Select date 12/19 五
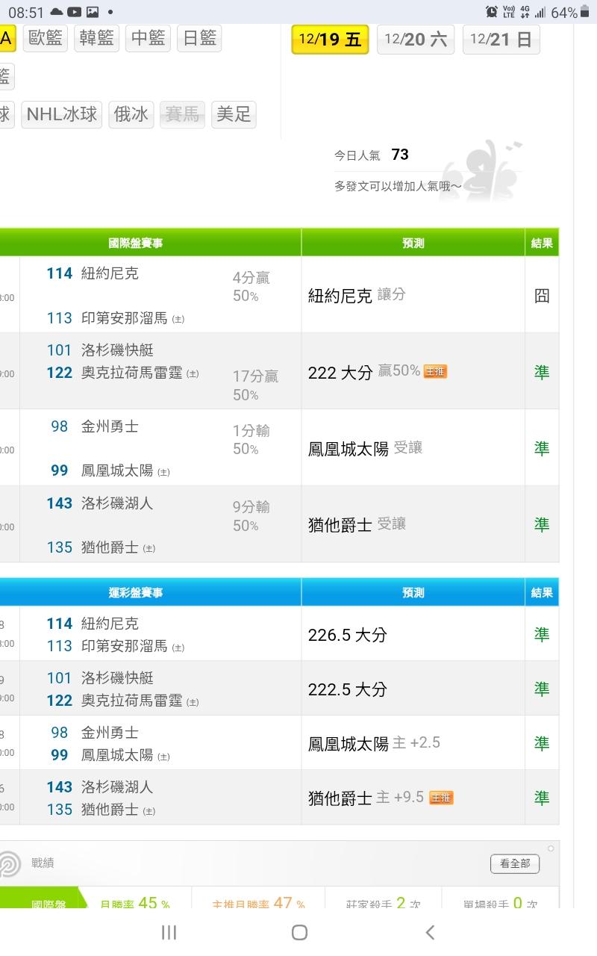597x956 pixels. [x=330, y=40]
